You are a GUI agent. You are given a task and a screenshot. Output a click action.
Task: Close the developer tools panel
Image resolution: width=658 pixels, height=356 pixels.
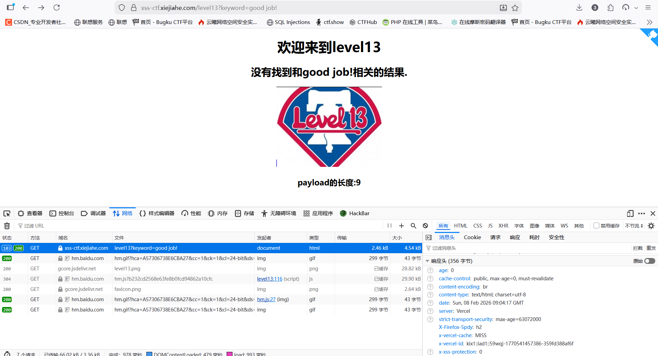pyautogui.click(x=653, y=213)
